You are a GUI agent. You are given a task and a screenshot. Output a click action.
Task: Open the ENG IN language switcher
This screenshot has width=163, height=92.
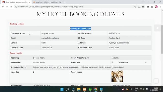click(x=136, y=89)
